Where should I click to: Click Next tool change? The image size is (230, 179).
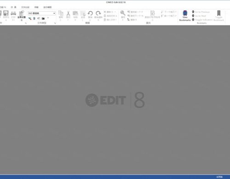[x=169, y=12]
